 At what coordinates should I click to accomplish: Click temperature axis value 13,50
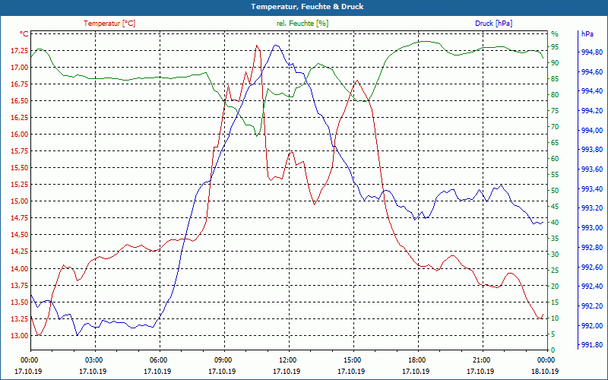[21, 302]
